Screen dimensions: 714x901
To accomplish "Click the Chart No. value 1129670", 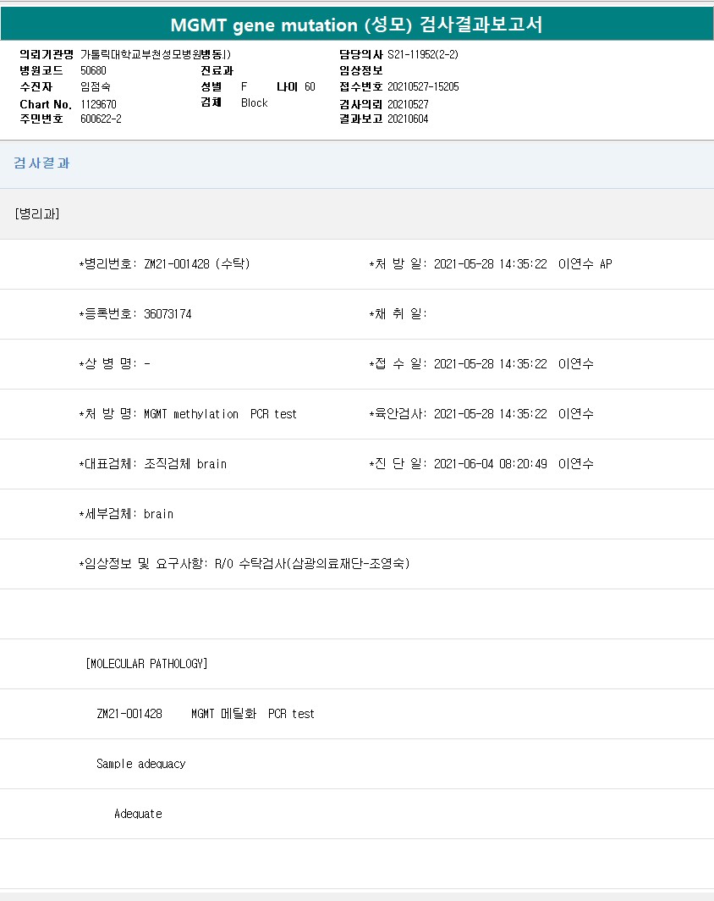I will pos(99,104).
